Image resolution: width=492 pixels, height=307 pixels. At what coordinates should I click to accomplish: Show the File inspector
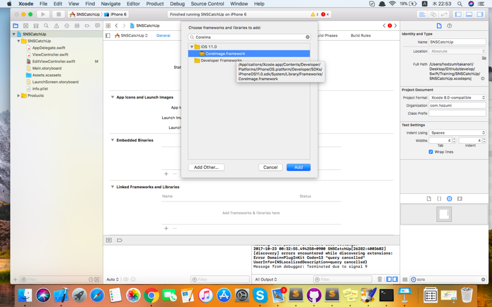point(439,26)
